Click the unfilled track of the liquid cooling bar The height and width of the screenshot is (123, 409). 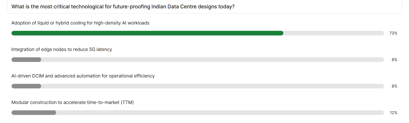click(x=334, y=33)
